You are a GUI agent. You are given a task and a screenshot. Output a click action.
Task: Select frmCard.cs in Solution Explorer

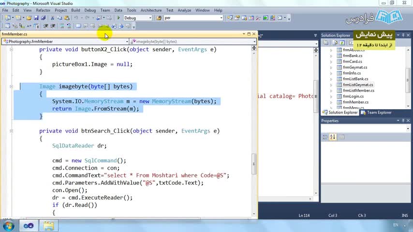[353, 61]
